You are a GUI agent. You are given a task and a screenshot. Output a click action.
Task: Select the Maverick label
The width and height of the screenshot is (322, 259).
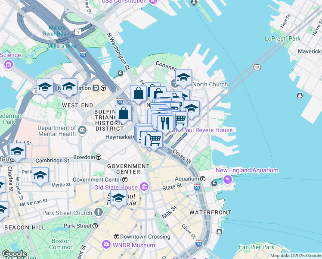(x=310, y=51)
